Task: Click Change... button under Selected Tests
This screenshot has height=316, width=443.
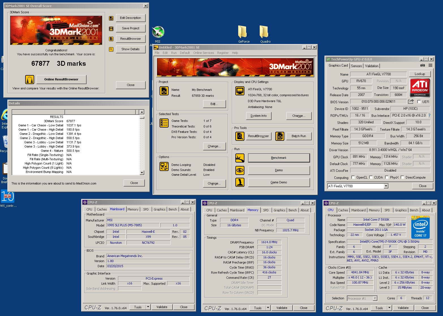Action: [214, 146]
